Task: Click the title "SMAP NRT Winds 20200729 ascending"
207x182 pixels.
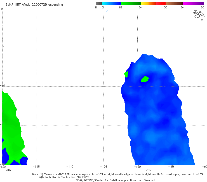Action: [x=34, y=5]
